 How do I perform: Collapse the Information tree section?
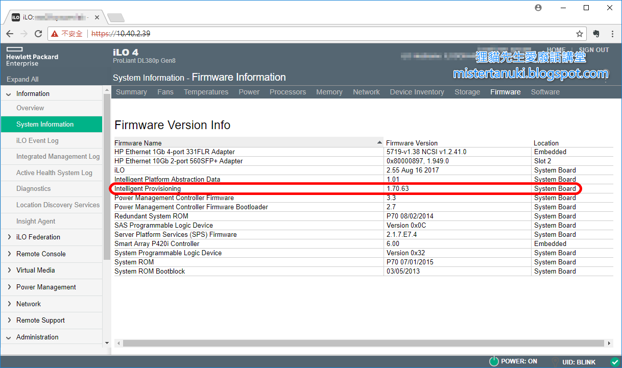(x=9, y=94)
